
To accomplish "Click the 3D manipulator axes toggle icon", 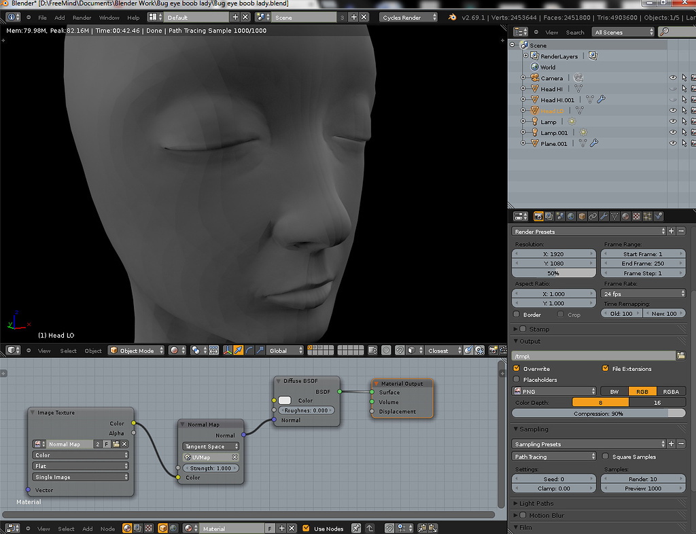I will [228, 351].
